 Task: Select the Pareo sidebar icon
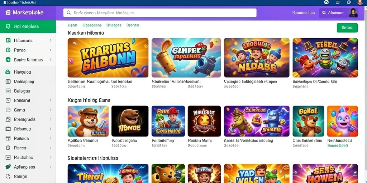pyautogui.click(x=8, y=50)
